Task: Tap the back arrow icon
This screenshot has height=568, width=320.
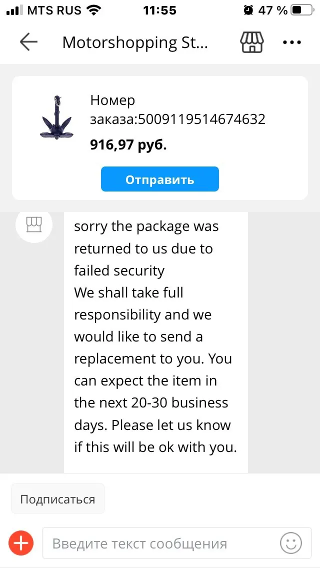Action: pos(28,42)
